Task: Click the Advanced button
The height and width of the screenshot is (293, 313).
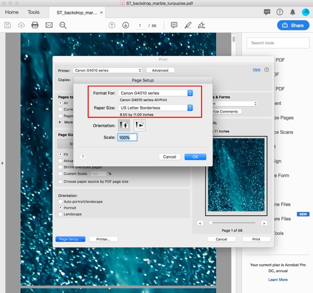Action: pos(160,70)
